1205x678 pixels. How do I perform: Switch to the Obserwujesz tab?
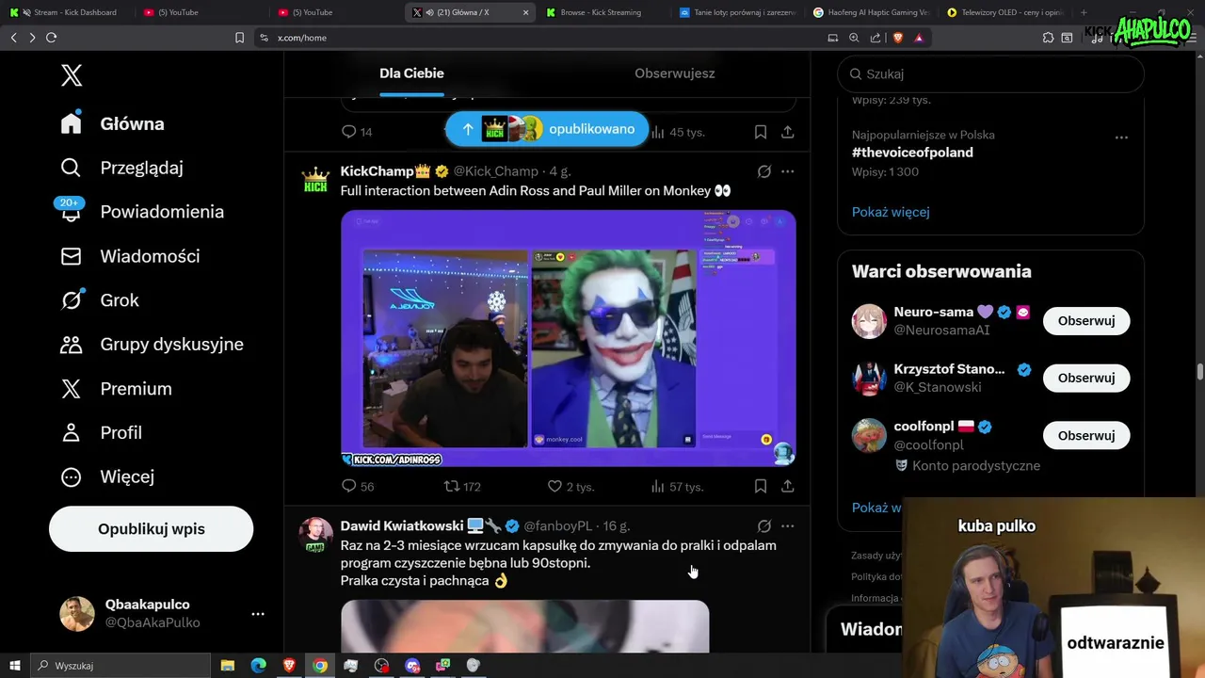point(674,73)
